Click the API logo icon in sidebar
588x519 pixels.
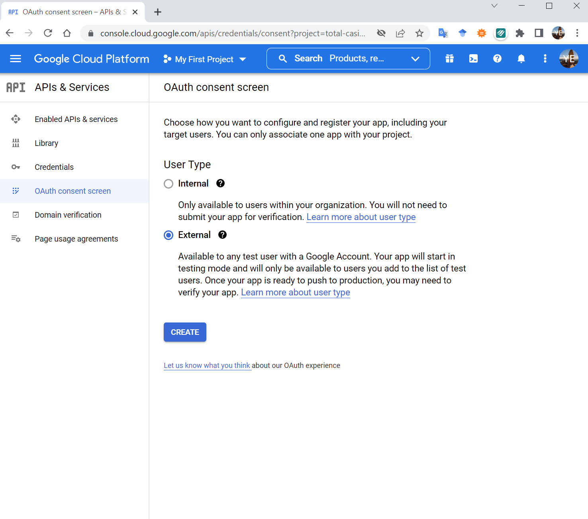tap(16, 87)
